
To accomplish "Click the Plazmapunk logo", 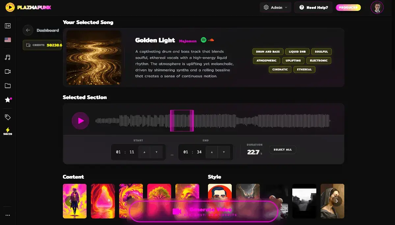I will [x=29, y=7].
